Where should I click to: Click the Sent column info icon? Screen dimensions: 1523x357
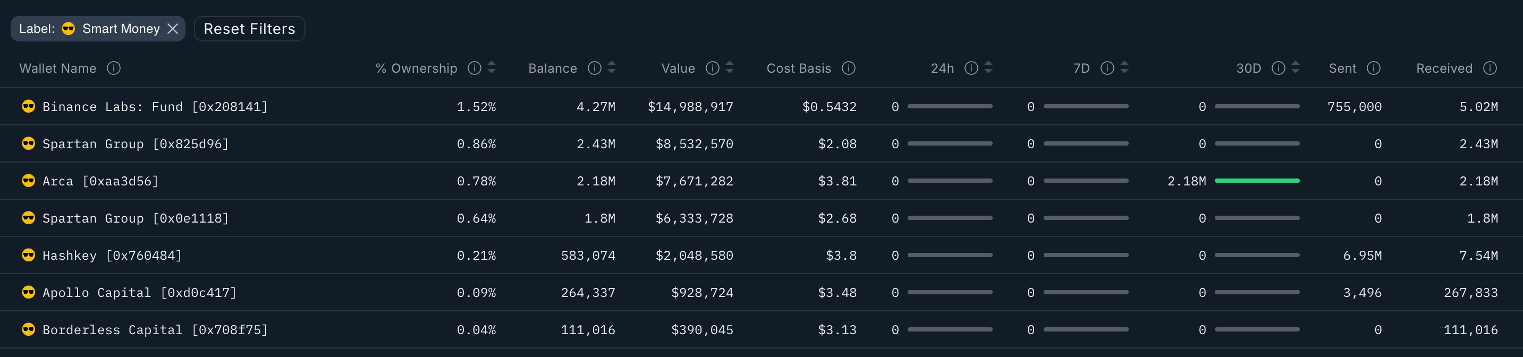[x=1374, y=69]
